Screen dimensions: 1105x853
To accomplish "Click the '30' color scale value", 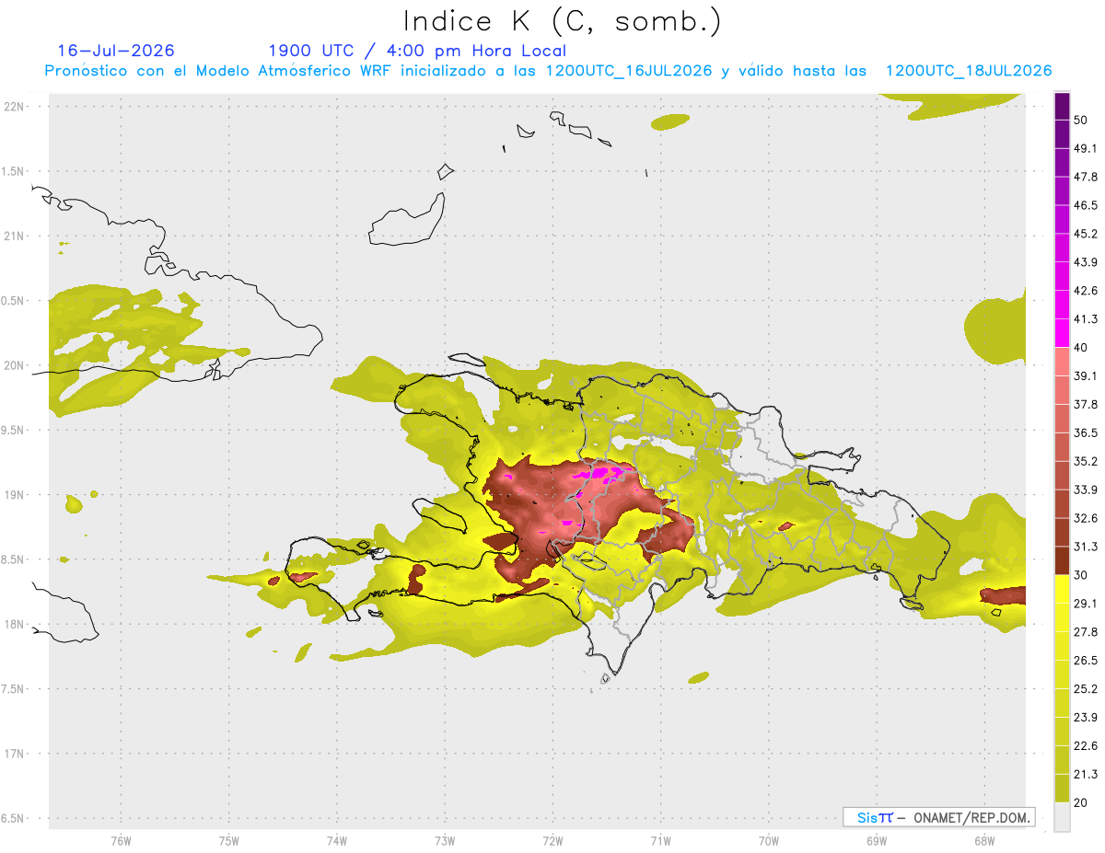I will pos(1081,575).
